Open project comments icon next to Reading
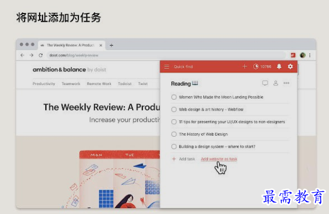329x214 pixels. coord(265,83)
